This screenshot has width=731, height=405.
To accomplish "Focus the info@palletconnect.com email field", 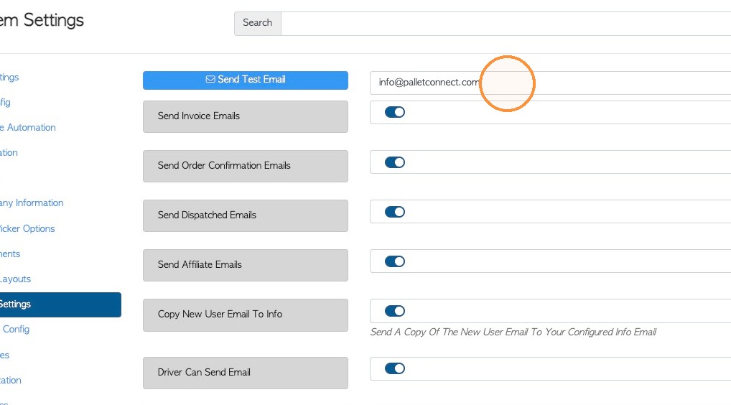I will click(x=550, y=83).
